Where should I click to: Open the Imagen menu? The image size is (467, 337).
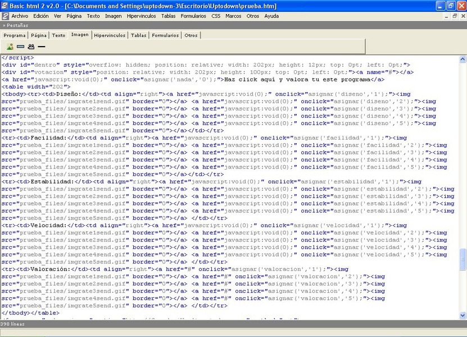coord(113,16)
